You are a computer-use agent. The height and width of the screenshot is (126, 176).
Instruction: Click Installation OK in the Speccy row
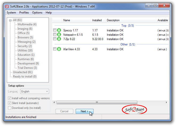coord(115,30)
